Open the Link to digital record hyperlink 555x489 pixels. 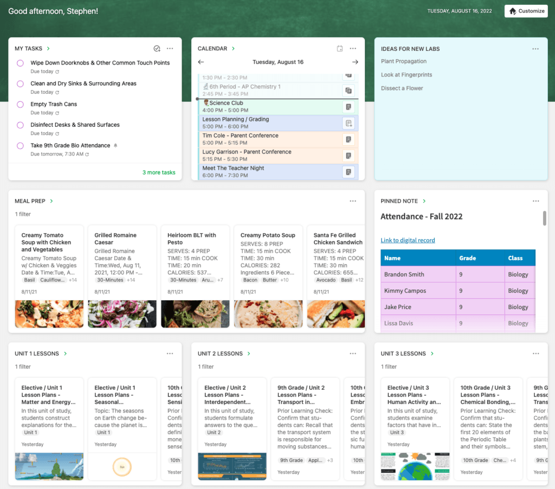[x=408, y=240]
